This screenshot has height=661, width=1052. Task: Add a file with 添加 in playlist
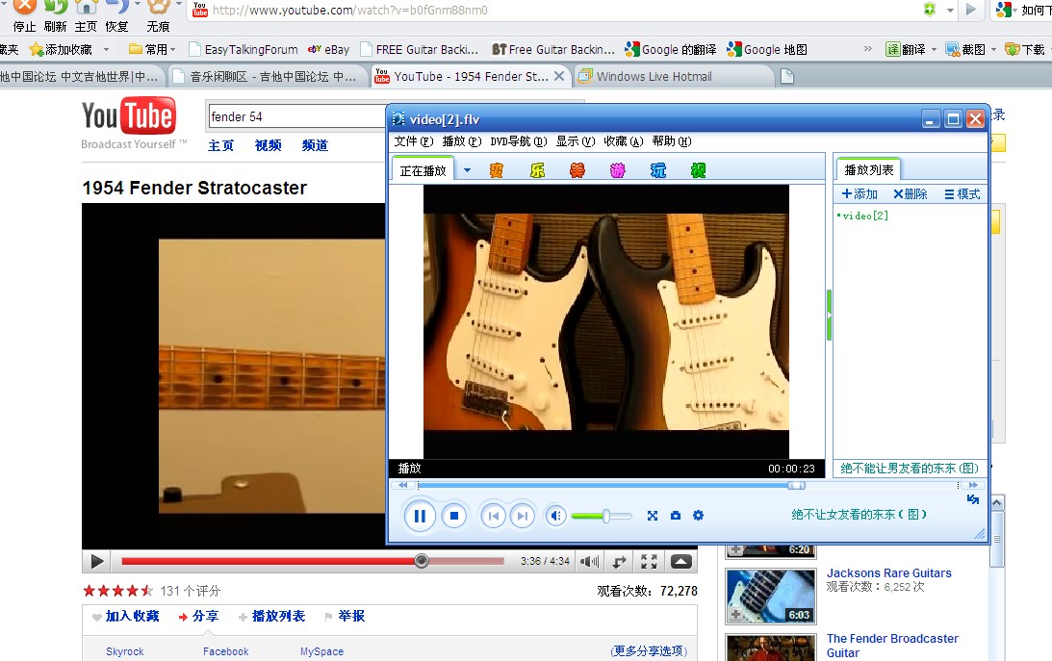(x=860, y=194)
